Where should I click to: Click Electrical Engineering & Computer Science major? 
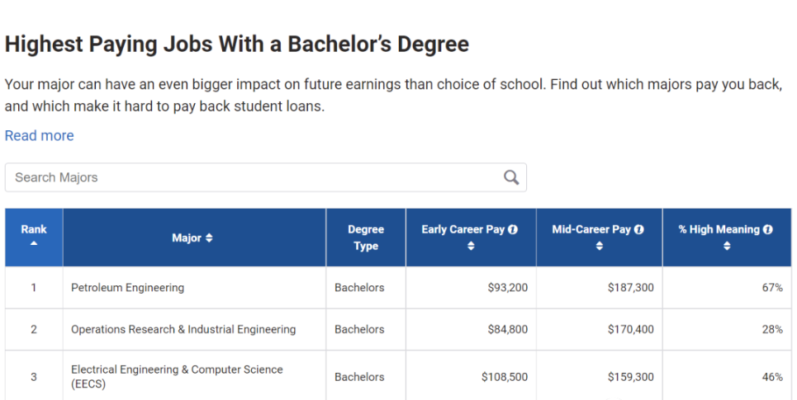click(177, 376)
